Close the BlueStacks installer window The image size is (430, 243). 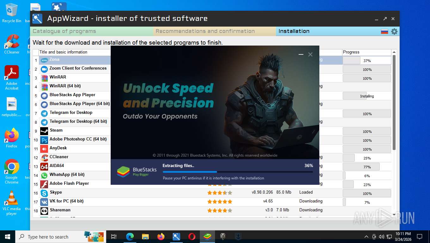point(310,54)
